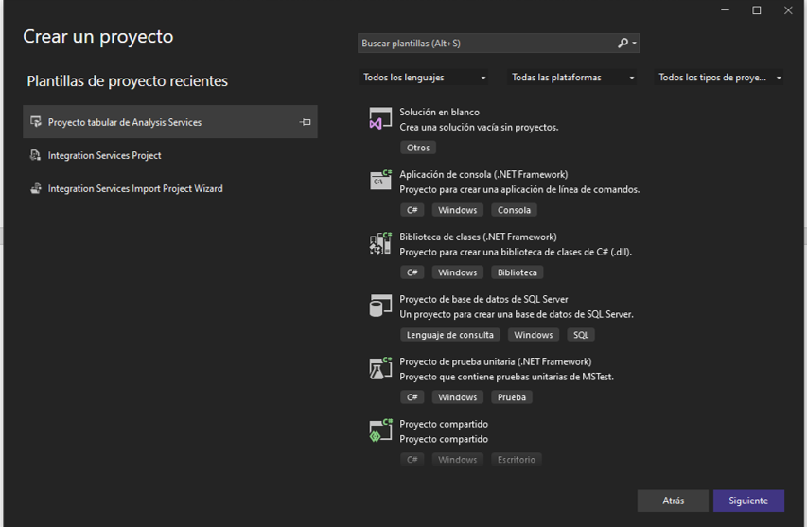The image size is (807, 527).
Task: Click the Biblioteca de clases template icon
Action: pyautogui.click(x=380, y=243)
